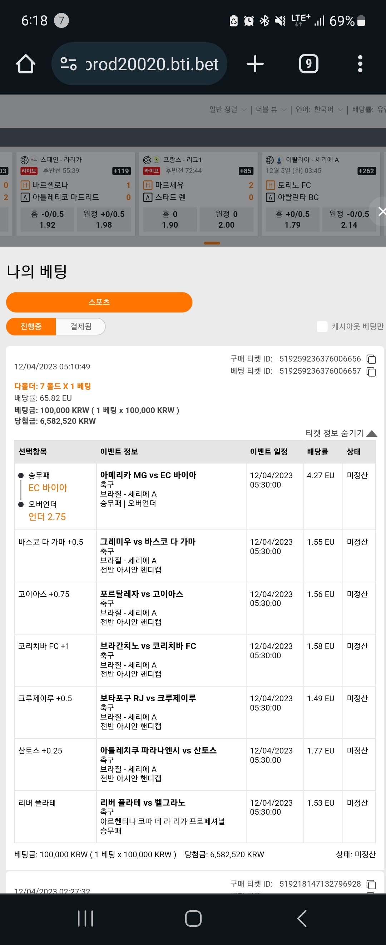This screenshot has width=386, height=945.
Task: Select Atletico away +0/0.5 odds 1.98
Action: coord(104,219)
